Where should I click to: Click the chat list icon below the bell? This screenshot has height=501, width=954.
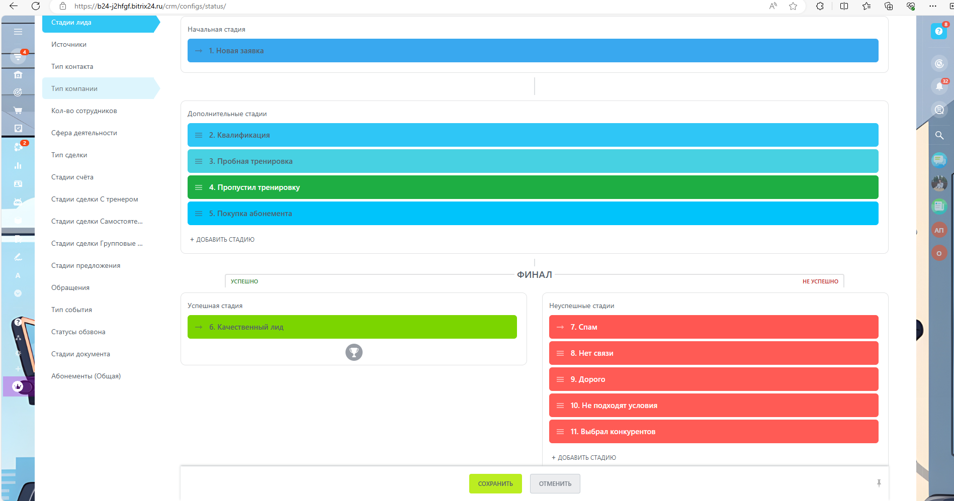point(939,110)
